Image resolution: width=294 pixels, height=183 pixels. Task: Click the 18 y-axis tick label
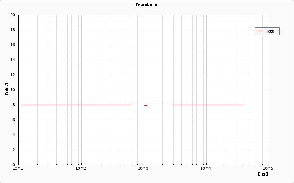coord(13,30)
